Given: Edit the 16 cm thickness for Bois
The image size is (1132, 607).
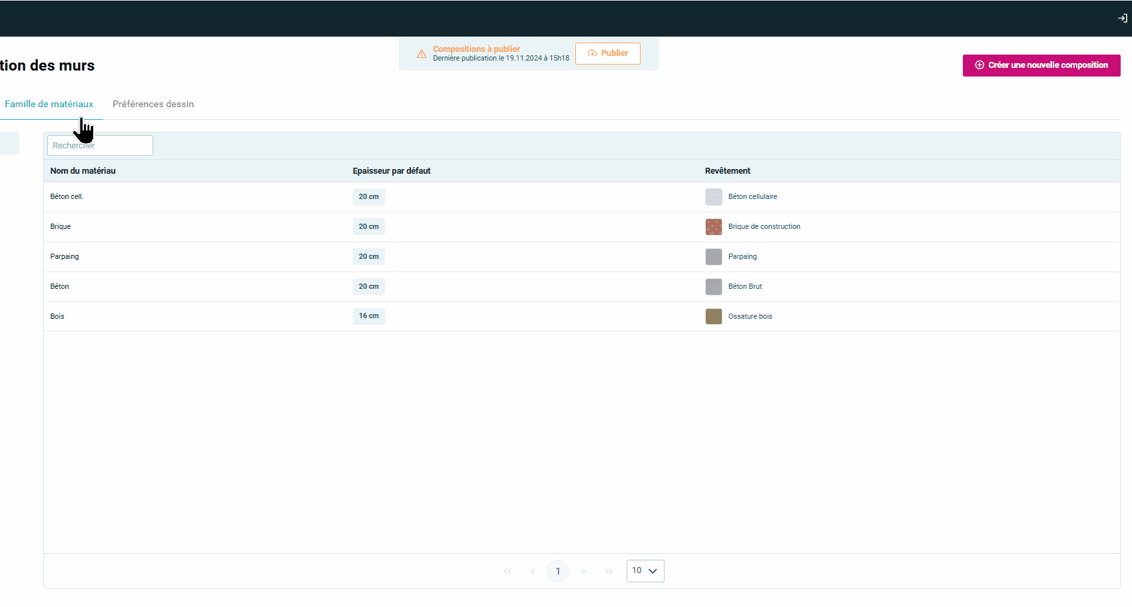Looking at the screenshot, I should pyautogui.click(x=368, y=316).
